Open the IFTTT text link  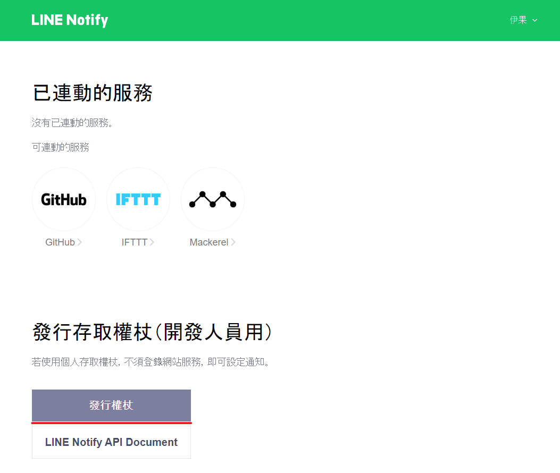[138, 242]
